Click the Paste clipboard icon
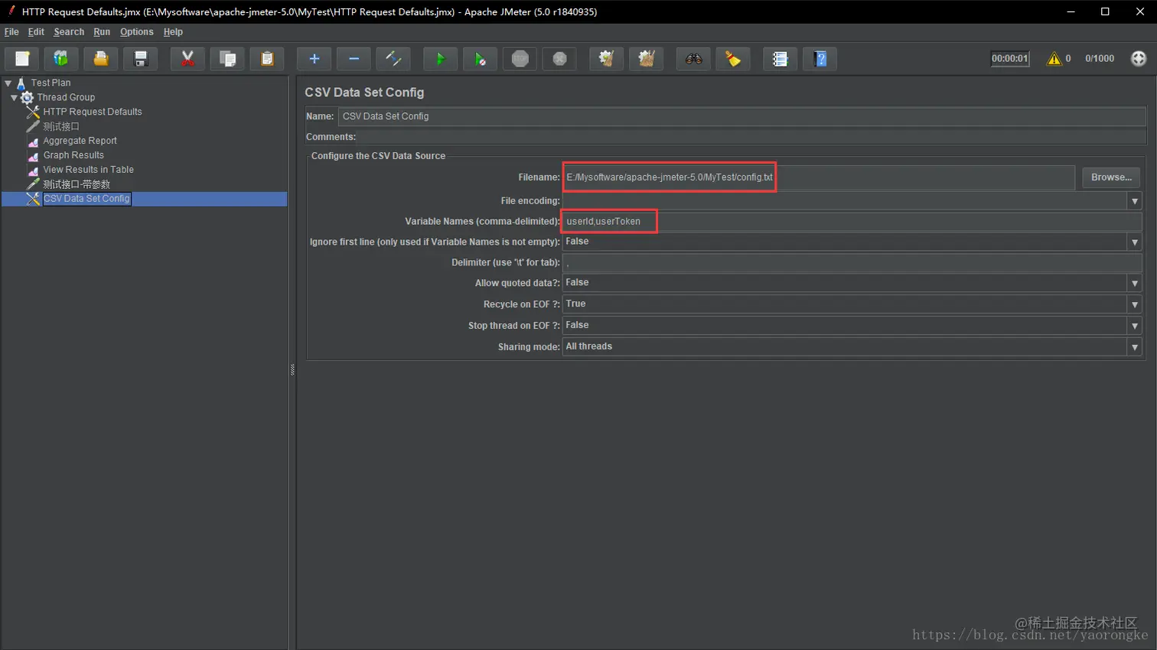 (267, 59)
